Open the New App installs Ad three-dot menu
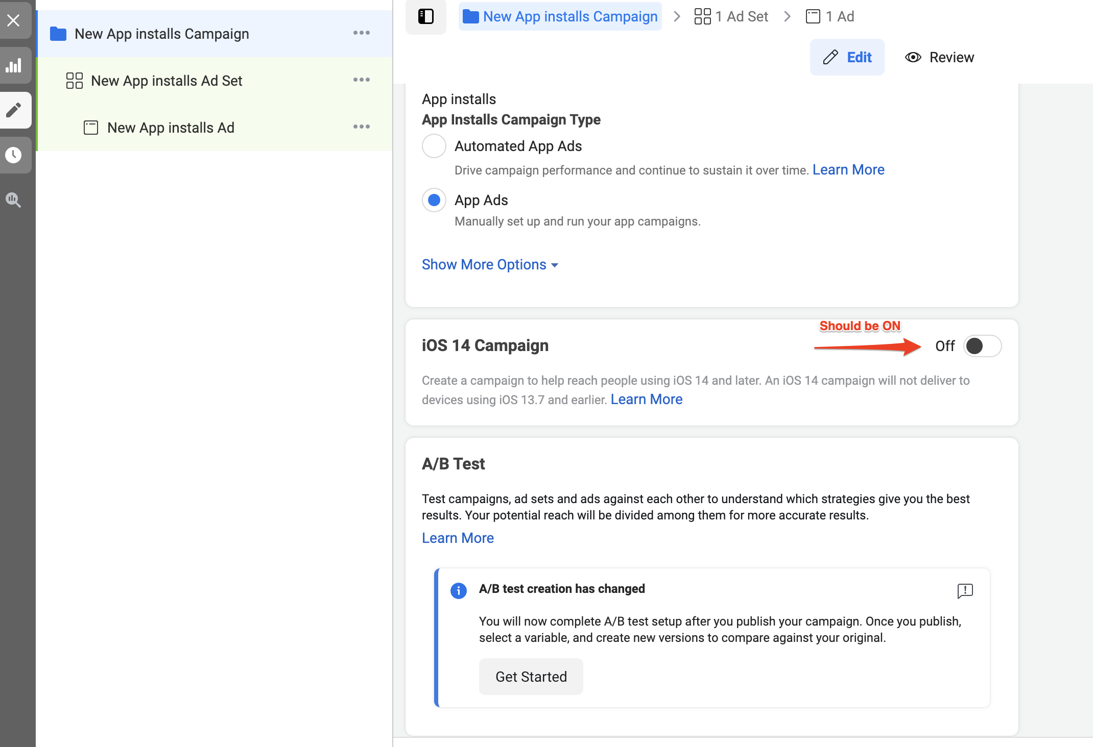The height and width of the screenshot is (747, 1093). point(361,127)
